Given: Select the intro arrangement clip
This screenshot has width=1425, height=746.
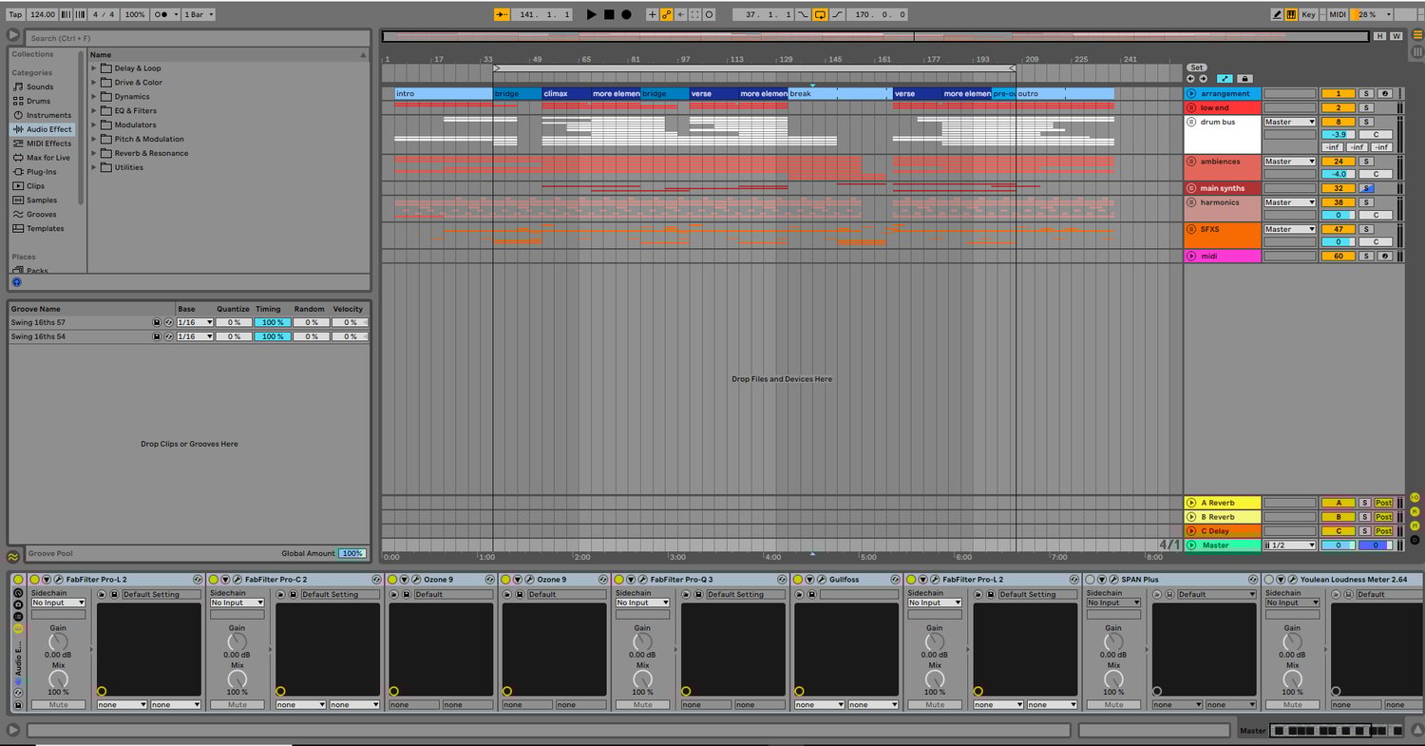Looking at the screenshot, I should 444,94.
